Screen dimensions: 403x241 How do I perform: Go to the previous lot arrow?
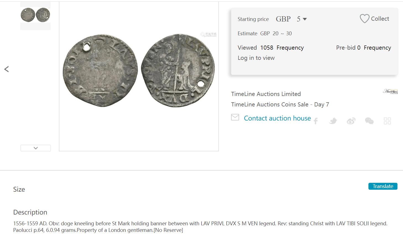(x=7, y=69)
